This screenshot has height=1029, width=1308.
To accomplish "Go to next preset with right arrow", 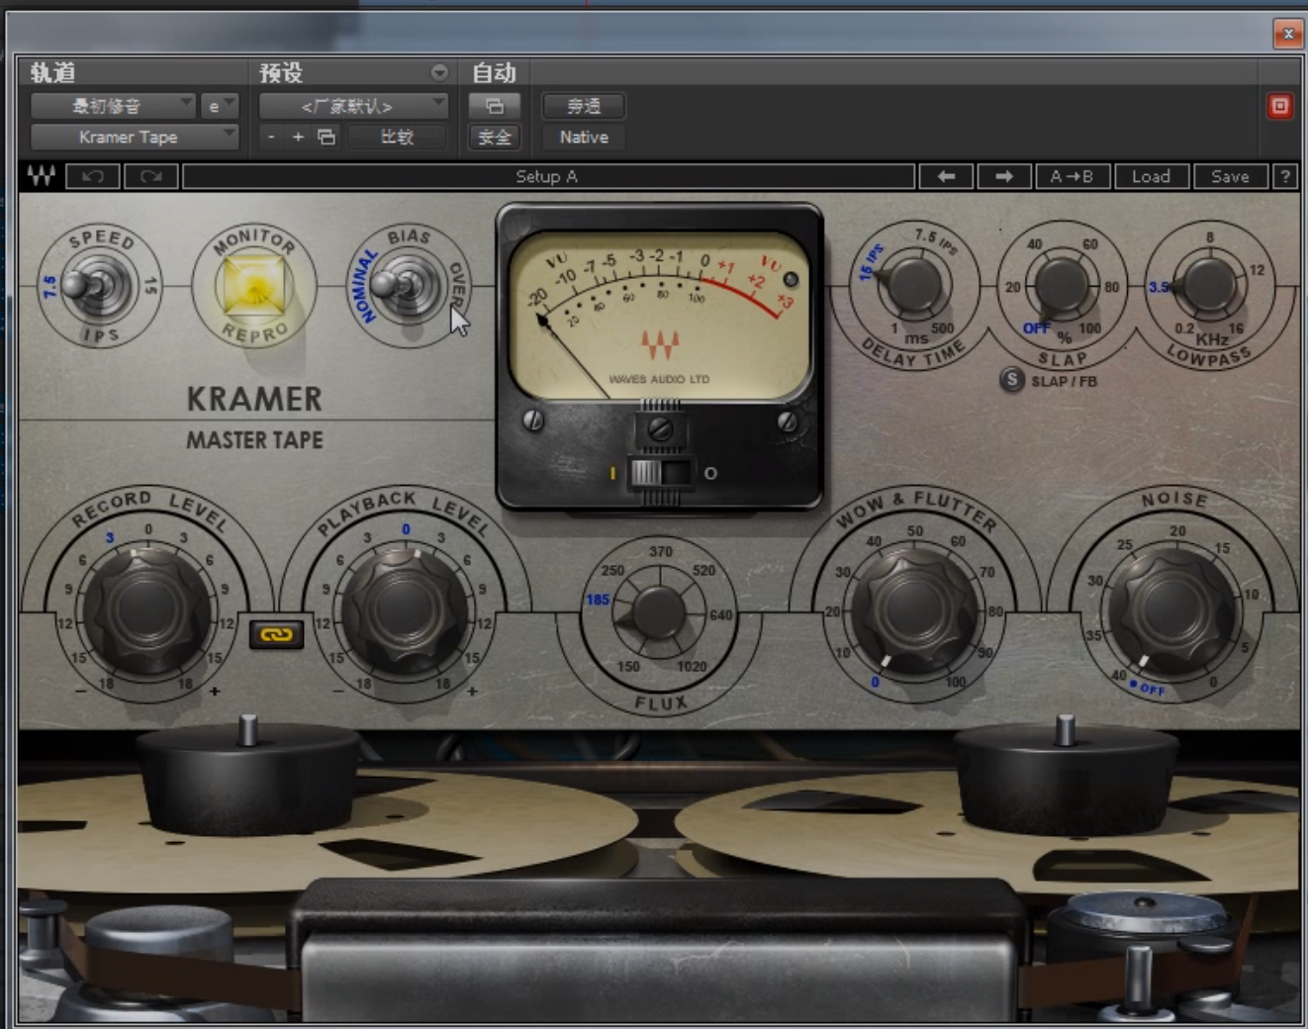I will [1003, 177].
